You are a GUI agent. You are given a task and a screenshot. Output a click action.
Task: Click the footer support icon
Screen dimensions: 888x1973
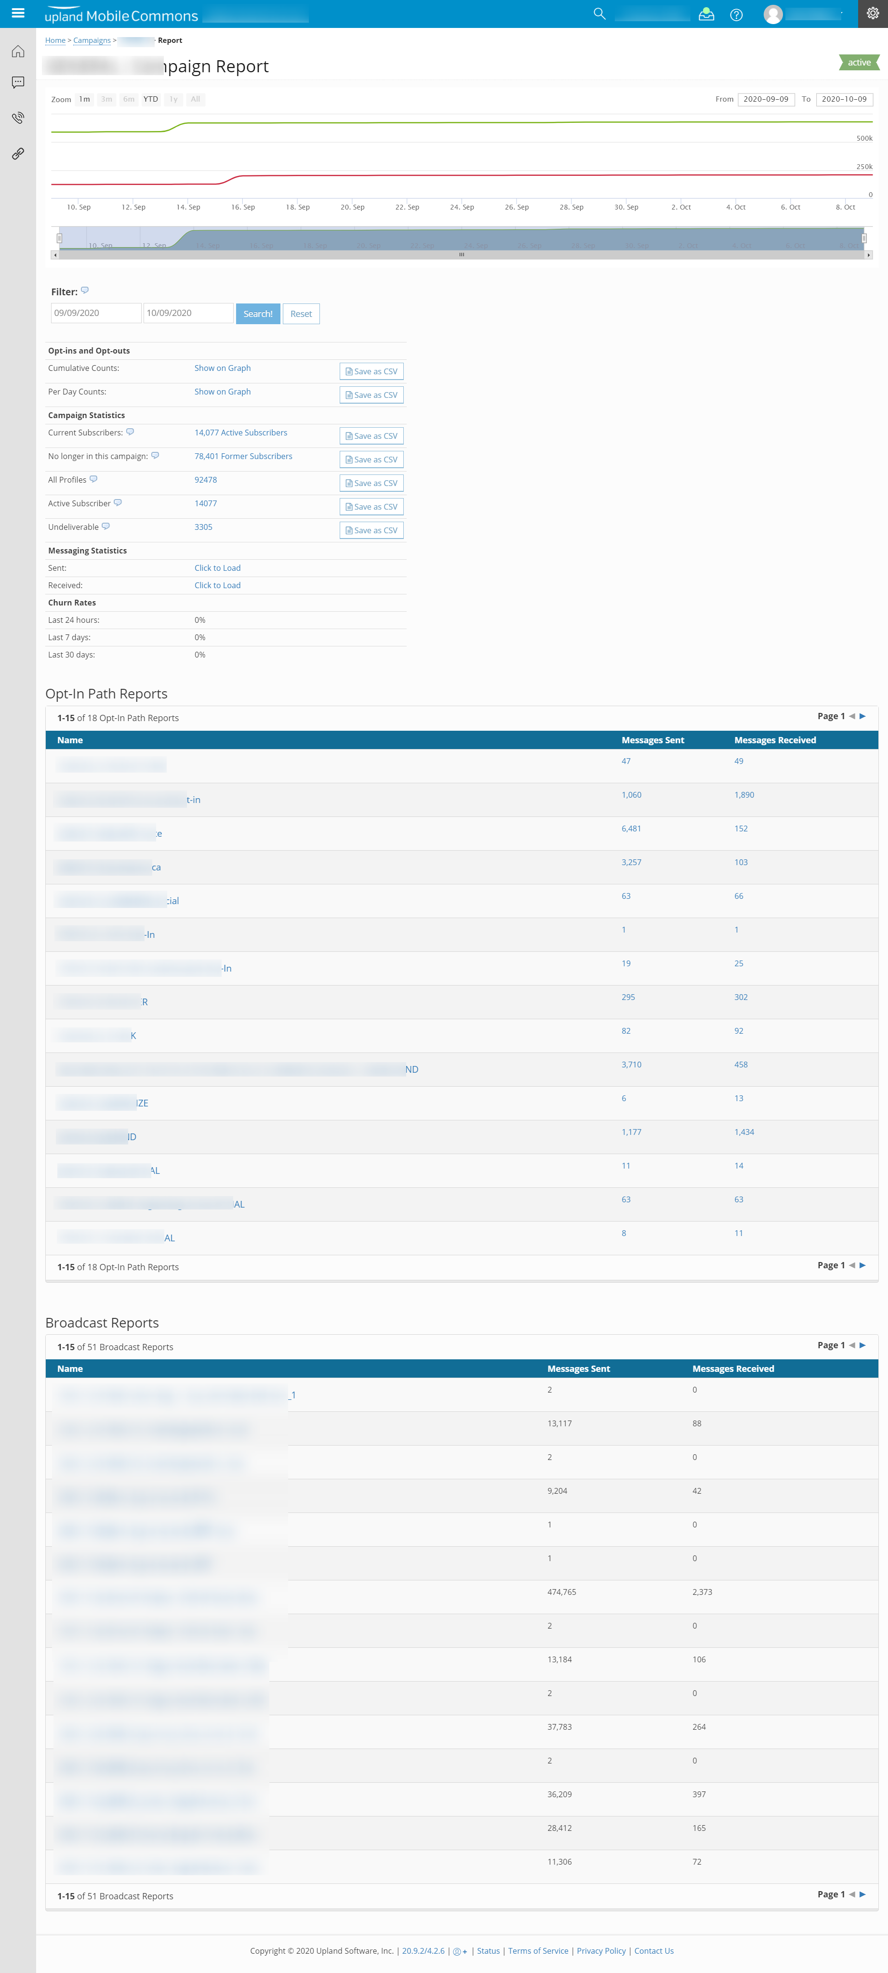point(460,1951)
